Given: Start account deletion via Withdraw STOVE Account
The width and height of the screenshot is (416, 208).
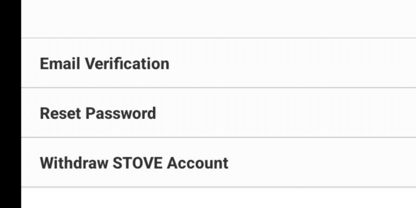Looking at the screenshot, I should [218, 162].
